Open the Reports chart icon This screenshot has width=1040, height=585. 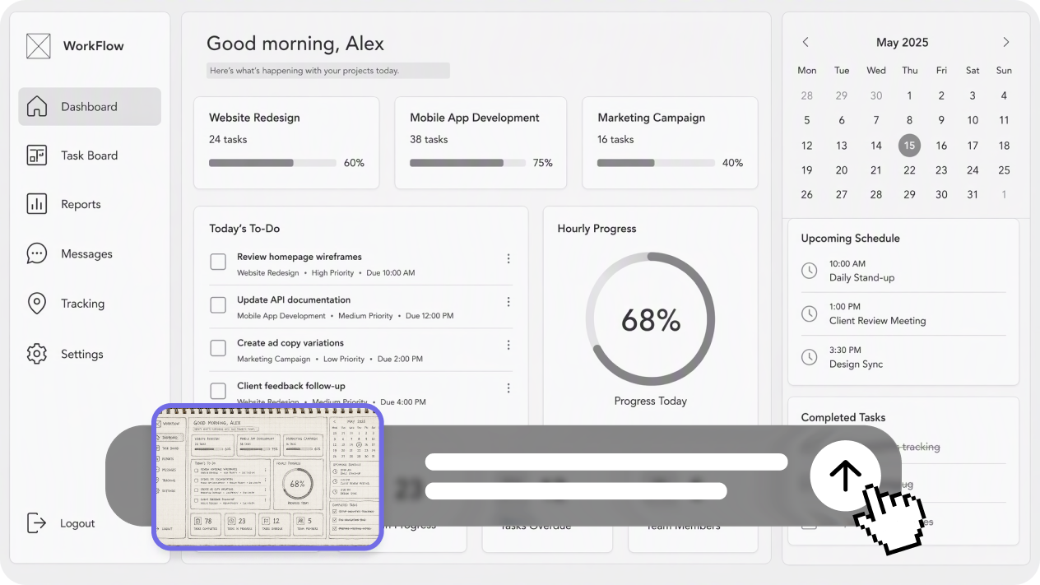[x=37, y=204]
